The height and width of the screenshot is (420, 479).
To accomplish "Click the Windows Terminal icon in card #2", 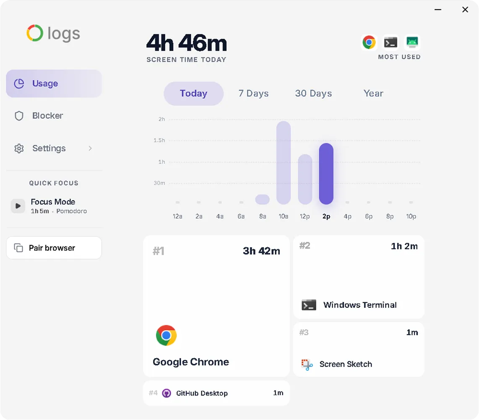I will (309, 305).
